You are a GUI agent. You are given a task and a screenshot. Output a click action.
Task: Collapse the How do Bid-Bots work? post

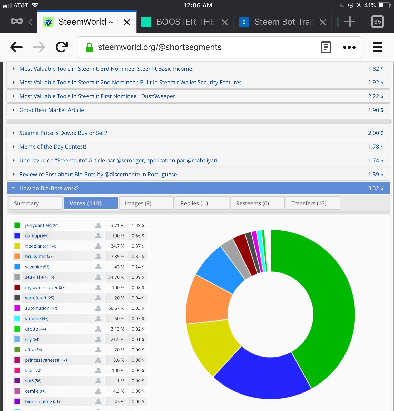[198, 188]
